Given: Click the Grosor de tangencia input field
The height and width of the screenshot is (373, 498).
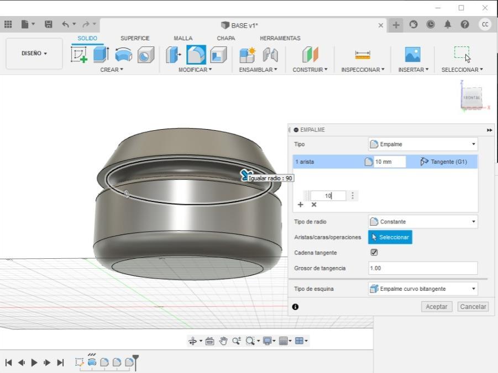Looking at the screenshot, I should pos(423,268).
